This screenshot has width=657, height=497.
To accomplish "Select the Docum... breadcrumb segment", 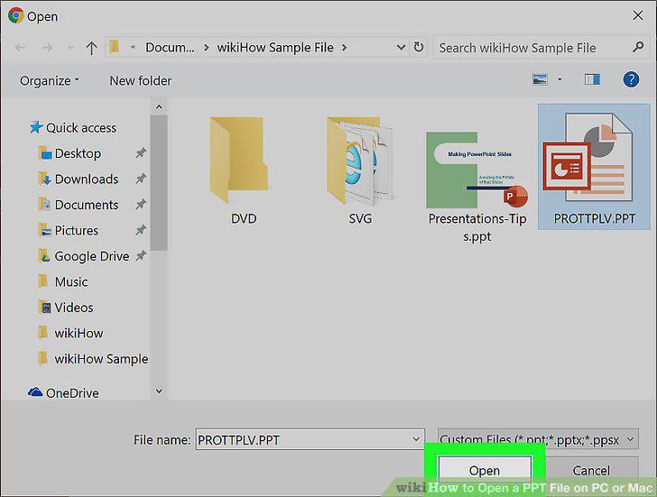I will (170, 47).
